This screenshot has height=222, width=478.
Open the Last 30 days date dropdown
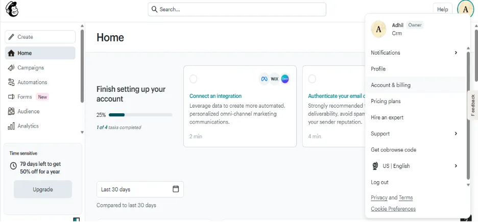point(140,189)
